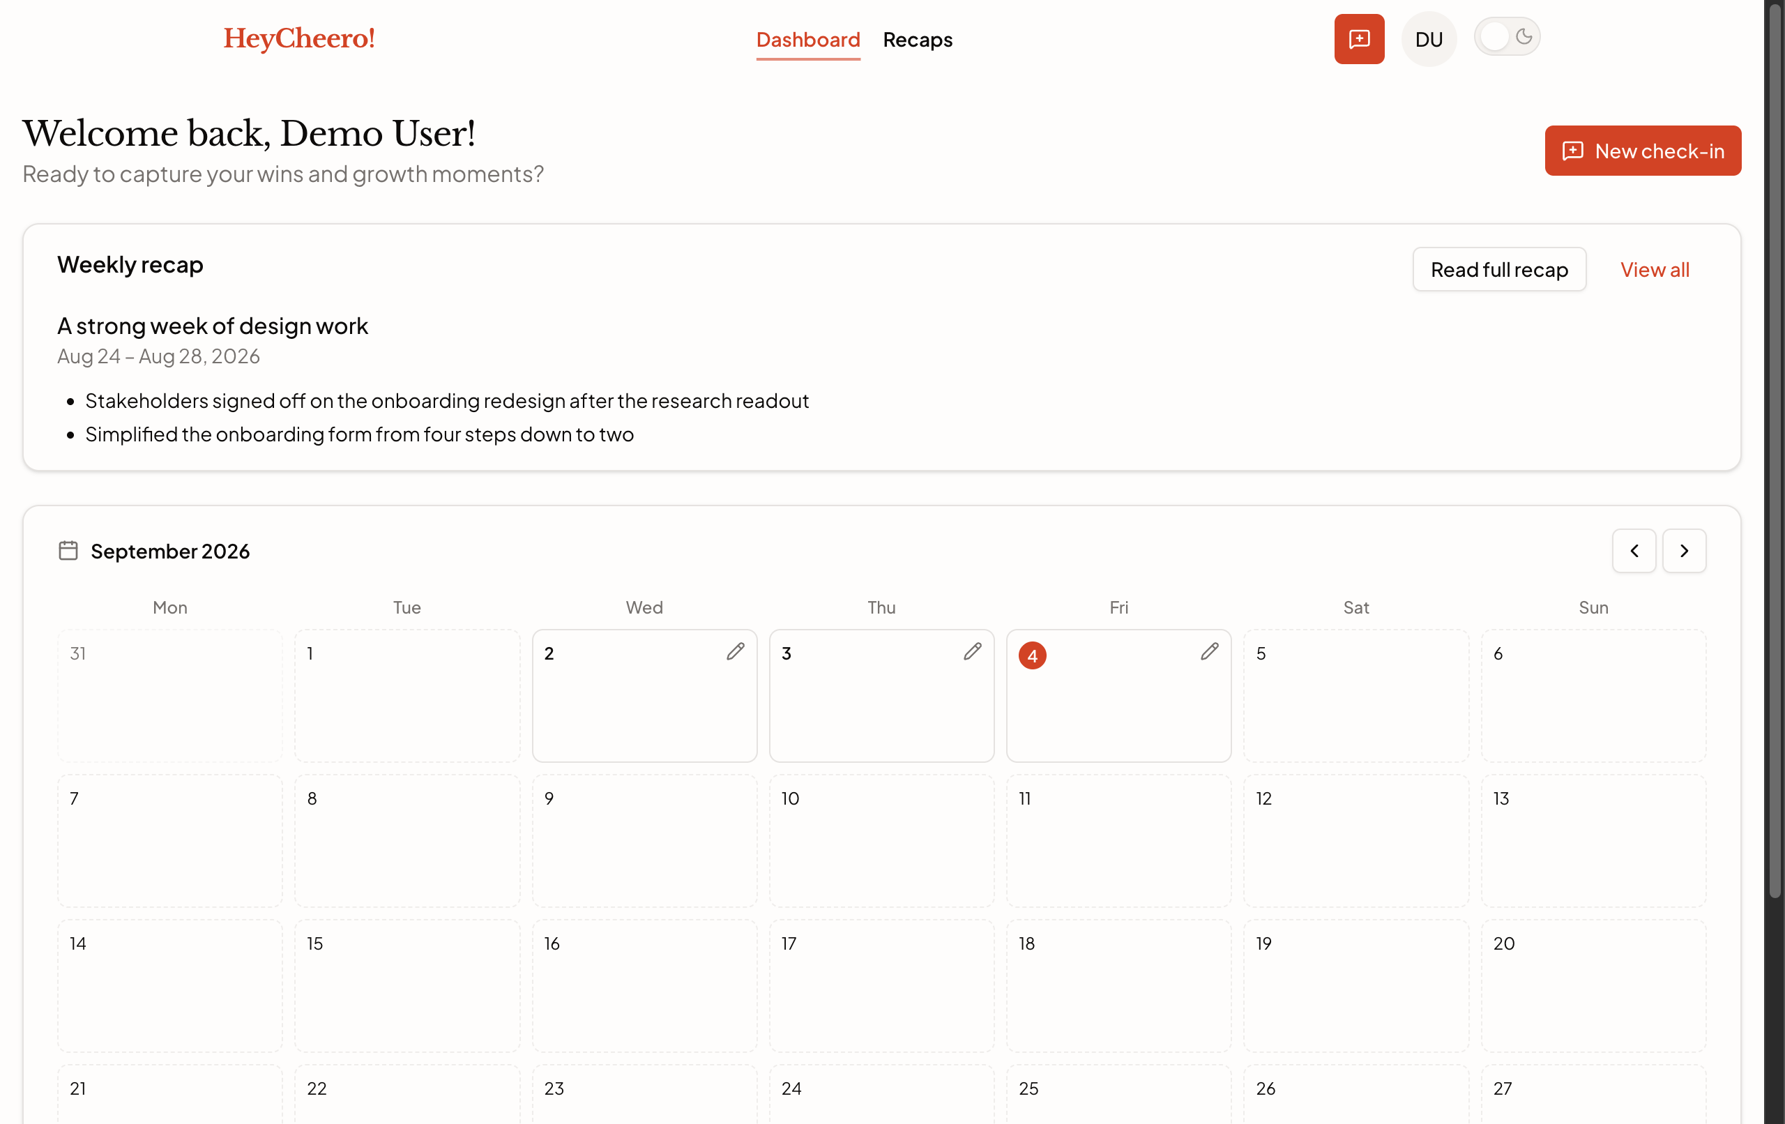The height and width of the screenshot is (1124, 1785).
Task: Select calendar day 11
Action: [1118, 841]
